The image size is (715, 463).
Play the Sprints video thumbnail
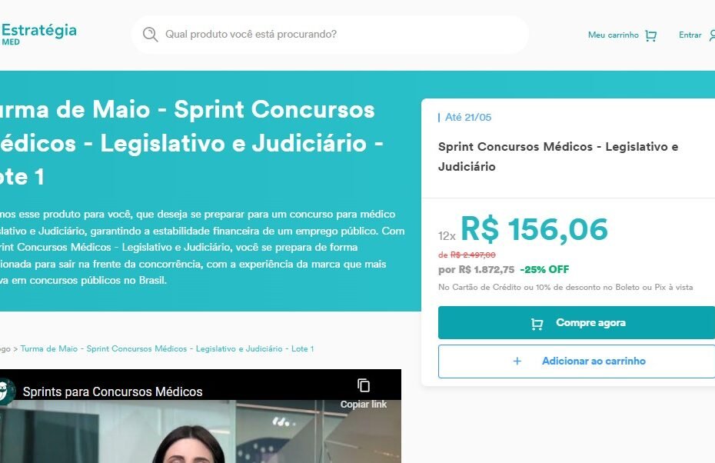click(201, 431)
